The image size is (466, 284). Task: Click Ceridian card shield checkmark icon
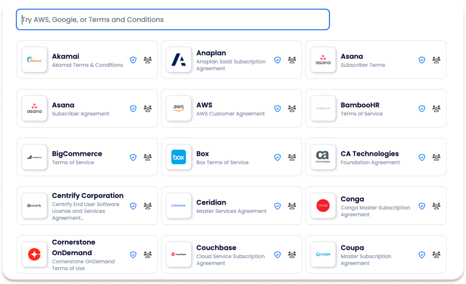click(278, 206)
